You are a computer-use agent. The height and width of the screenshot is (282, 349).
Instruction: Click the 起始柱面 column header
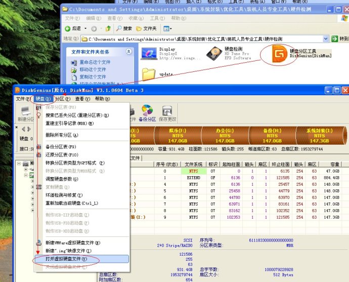tap(231, 165)
